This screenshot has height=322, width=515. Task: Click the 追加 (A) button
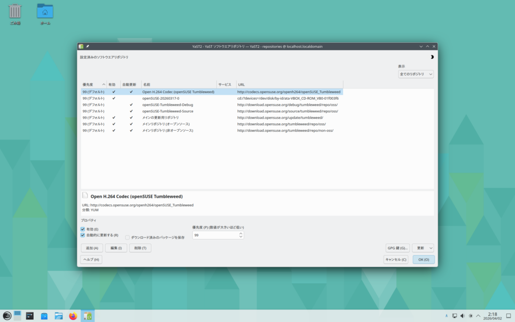point(92,248)
